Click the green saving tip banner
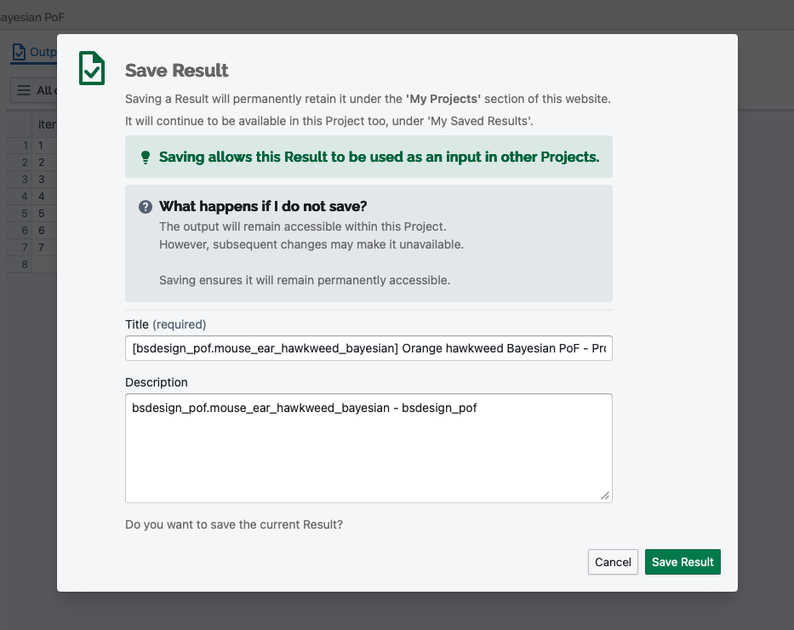794x630 pixels. click(x=368, y=157)
